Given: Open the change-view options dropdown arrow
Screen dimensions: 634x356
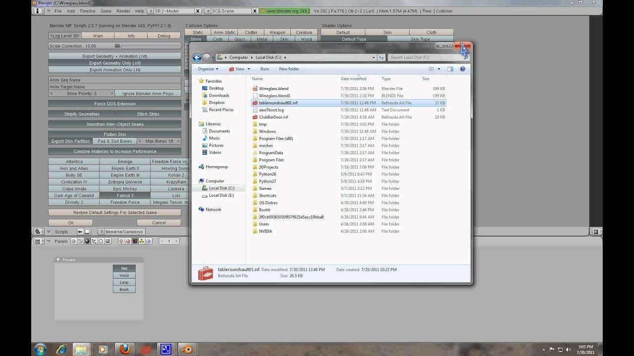Looking at the screenshot, I should [438, 69].
